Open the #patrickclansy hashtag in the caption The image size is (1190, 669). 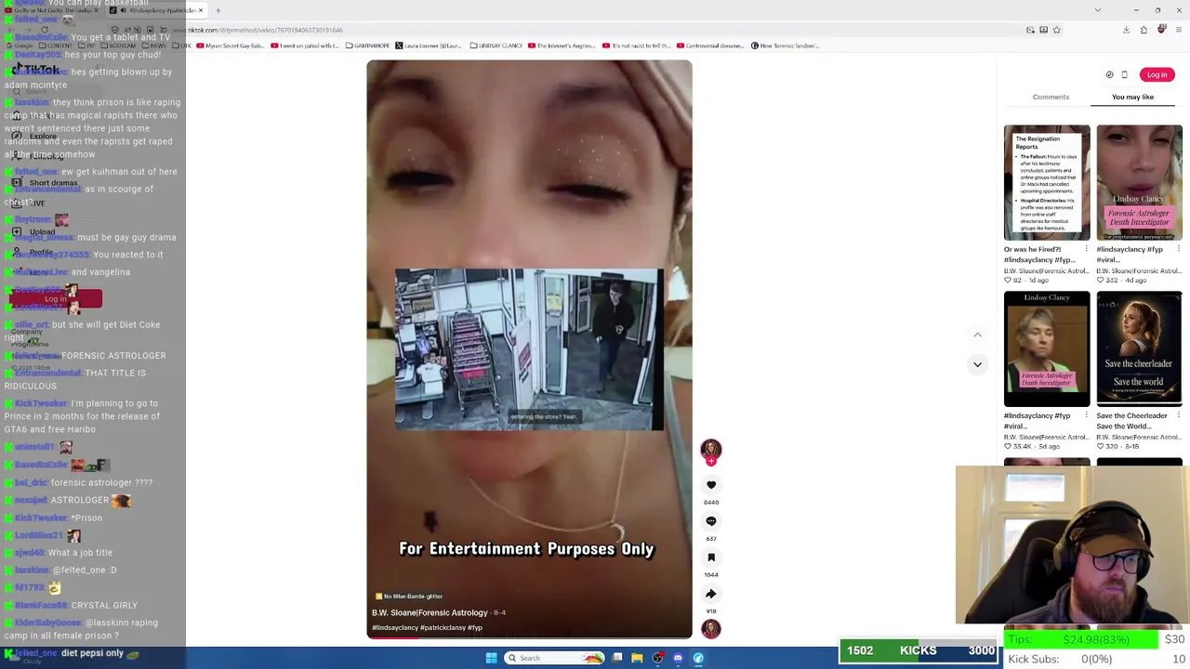443,628
